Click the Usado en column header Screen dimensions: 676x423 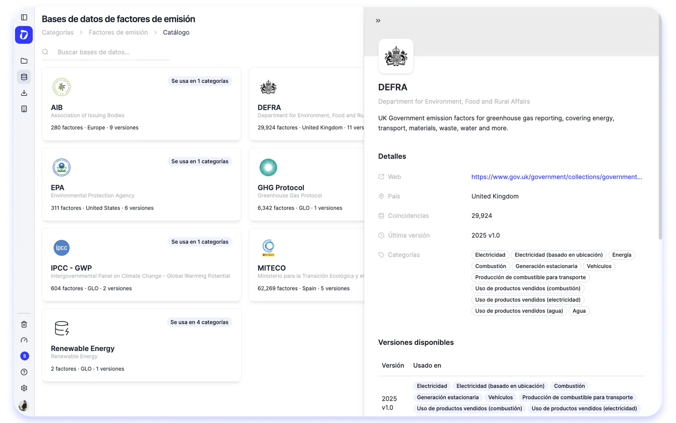[427, 366]
